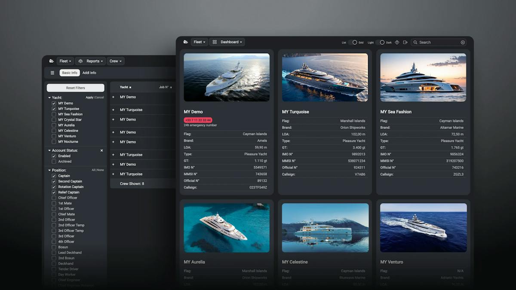Check the Chief Officer position
The width and height of the screenshot is (516, 290).
coord(54,198)
